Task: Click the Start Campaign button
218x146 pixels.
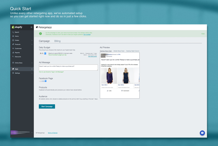Action: click(47, 106)
